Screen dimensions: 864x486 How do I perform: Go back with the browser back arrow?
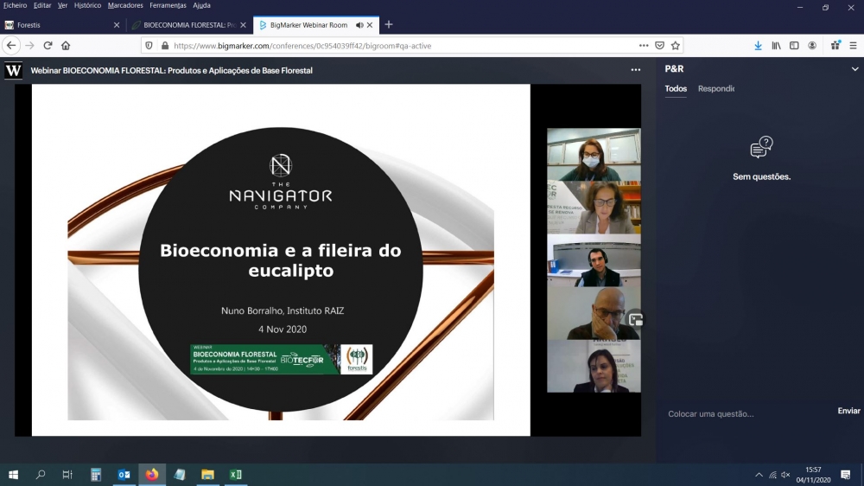click(11, 45)
